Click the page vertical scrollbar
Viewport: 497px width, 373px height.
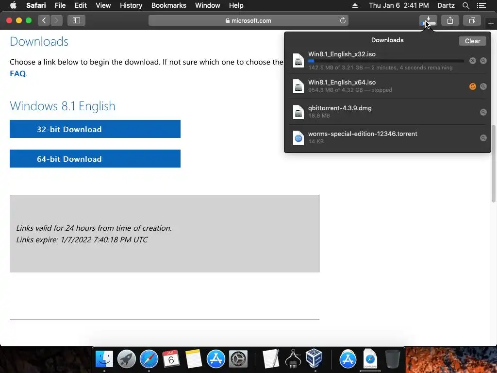click(x=493, y=163)
